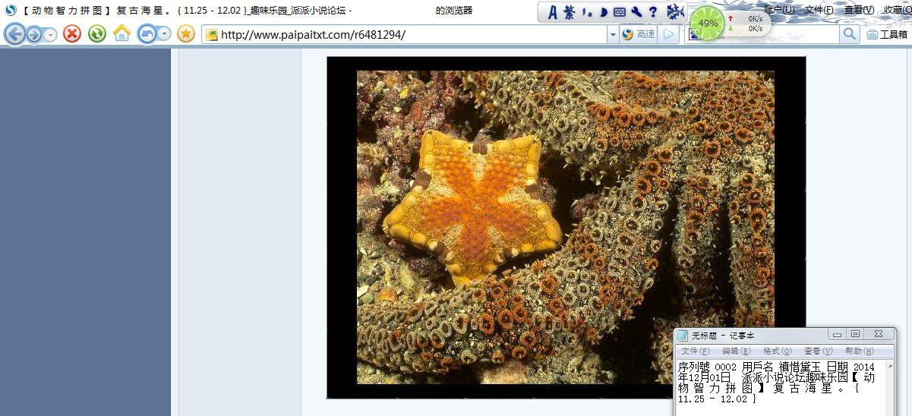Click the browser Forward arrow button
This screenshot has width=912, height=416.
point(34,34)
